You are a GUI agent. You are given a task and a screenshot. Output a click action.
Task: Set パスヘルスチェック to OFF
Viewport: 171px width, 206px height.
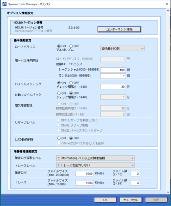pyautogui.click(x=71, y=83)
